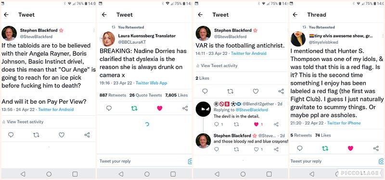The width and height of the screenshot is (385, 180).
Task: Unlike the Nadine Dorries tweet
Action: (160, 108)
